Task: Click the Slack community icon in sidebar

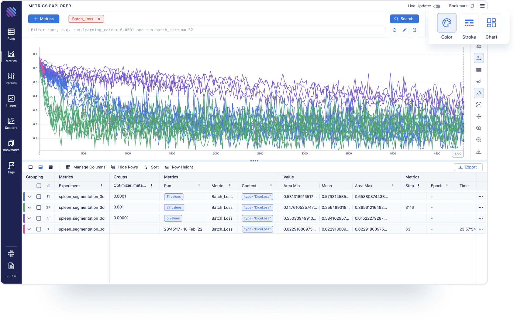Action: point(11,253)
